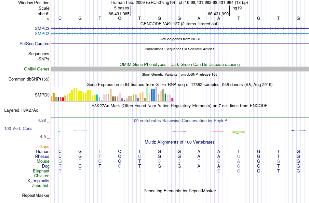Click the -4.5 PhyloP lower limit value
Viewport: 309px width, 203px height.
pyautogui.click(x=42, y=137)
